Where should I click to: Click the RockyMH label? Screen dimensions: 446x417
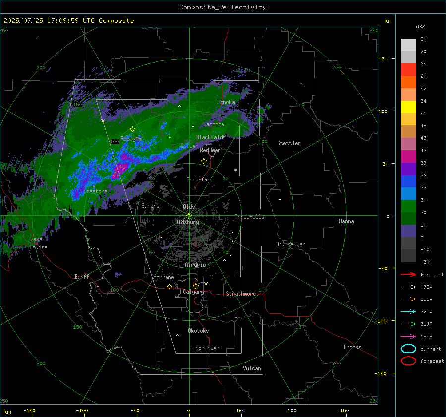(131, 139)
